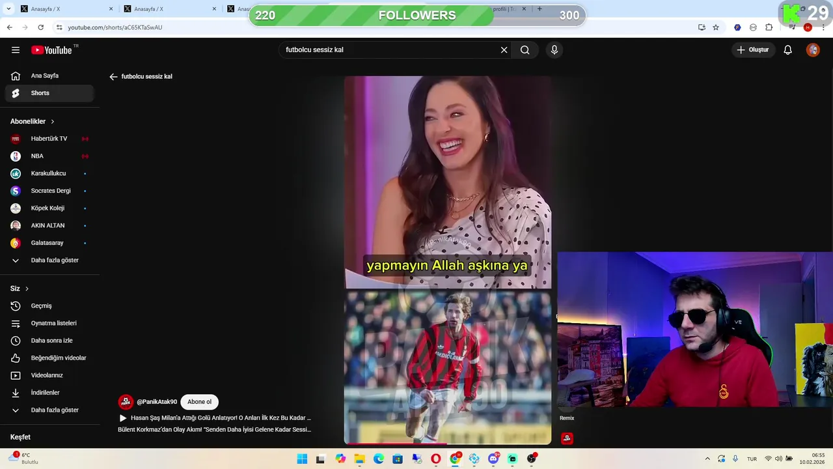Click the Oluştur create button

click(754, 50)
